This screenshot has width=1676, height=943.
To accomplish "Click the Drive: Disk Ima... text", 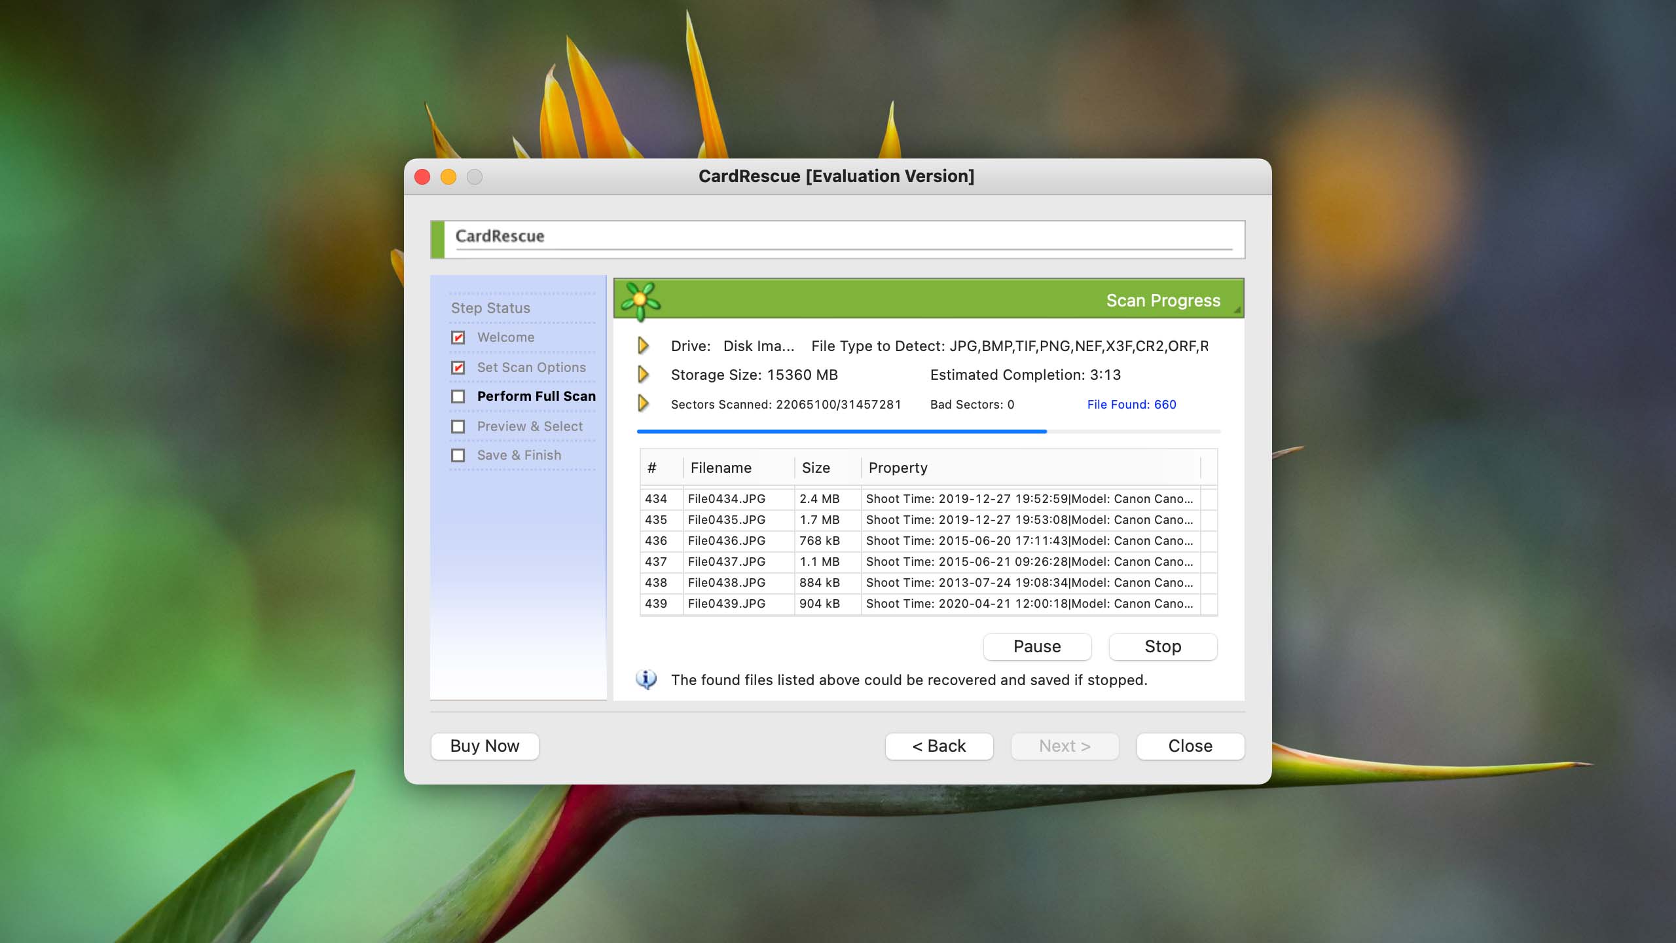I will click(733, 346).
